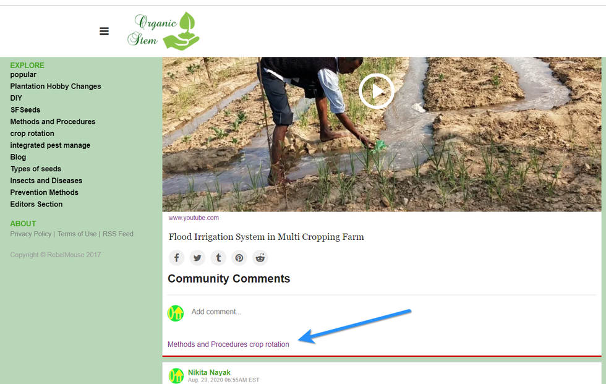This screenshot has height=384, width=606.
Task: Share the post on Pinterest
Action: click(239, 258)
